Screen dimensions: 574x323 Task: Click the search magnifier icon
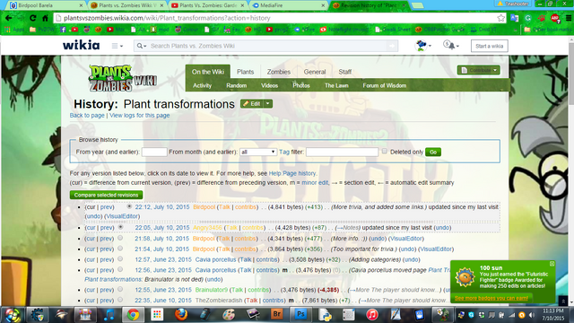click(x=140, y=46)
